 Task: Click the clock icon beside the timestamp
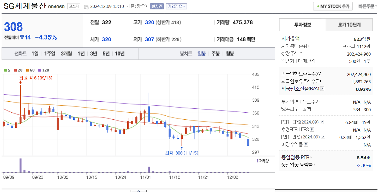(86, 6)
